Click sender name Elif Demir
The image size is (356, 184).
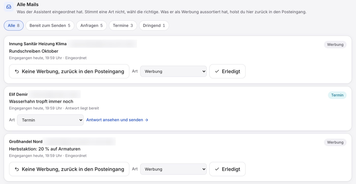pyautogui.click(x=19, y=94)
